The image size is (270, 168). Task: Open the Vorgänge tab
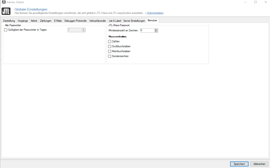click(23, 21)
